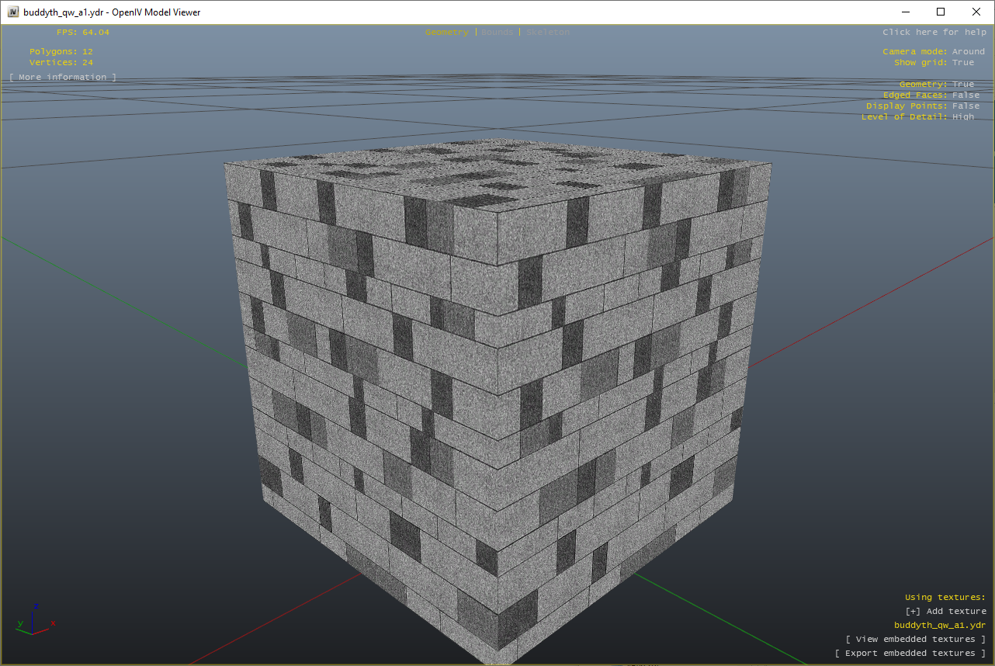This screenshot has width=995, height=666.
Task: Change Camera mode from Around
Action: pyautogui.click(x=934, y=52)
